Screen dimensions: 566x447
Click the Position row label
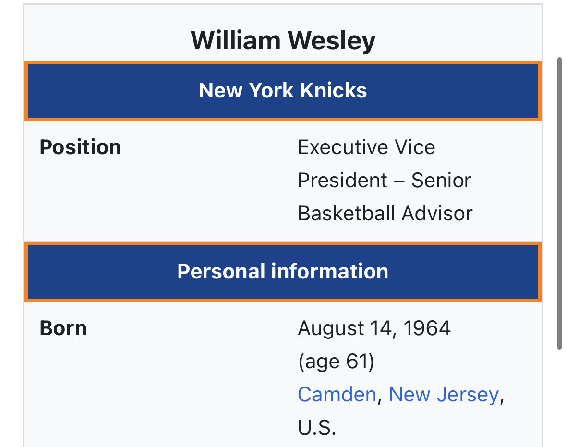point(80,147)
